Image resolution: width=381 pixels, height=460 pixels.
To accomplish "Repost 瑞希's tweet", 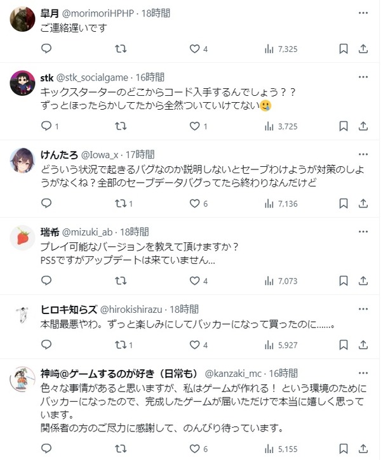I will click(121, 280).
